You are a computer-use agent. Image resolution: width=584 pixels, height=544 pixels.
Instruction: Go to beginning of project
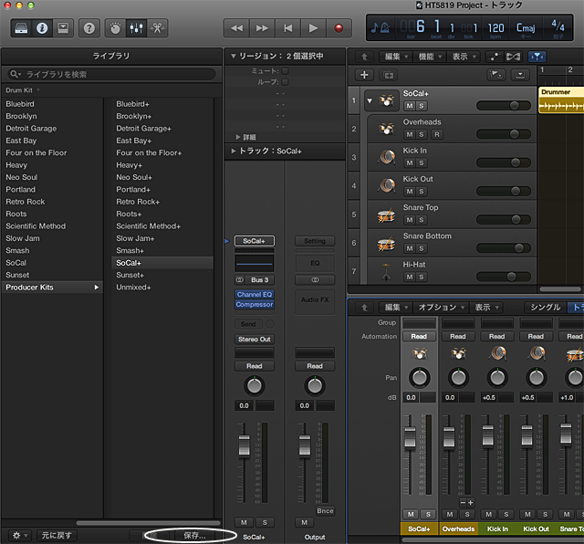tap(288, 28)
